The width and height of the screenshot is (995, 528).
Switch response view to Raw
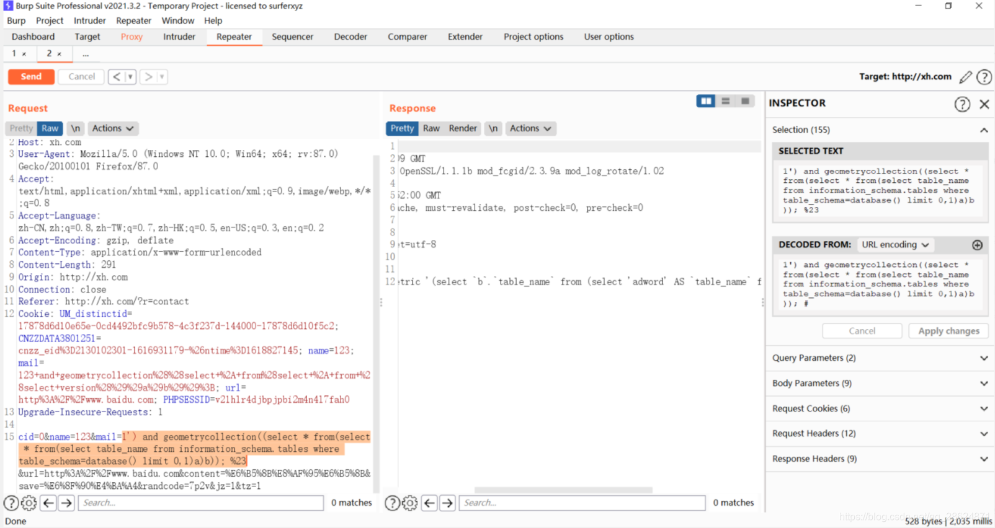click(431, 128)
